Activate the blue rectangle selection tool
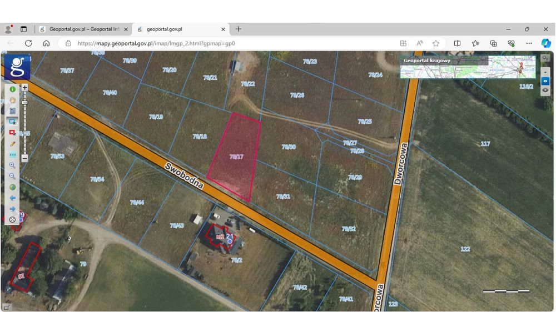Screen dimensions: 556x312 [x=12, y=122]
